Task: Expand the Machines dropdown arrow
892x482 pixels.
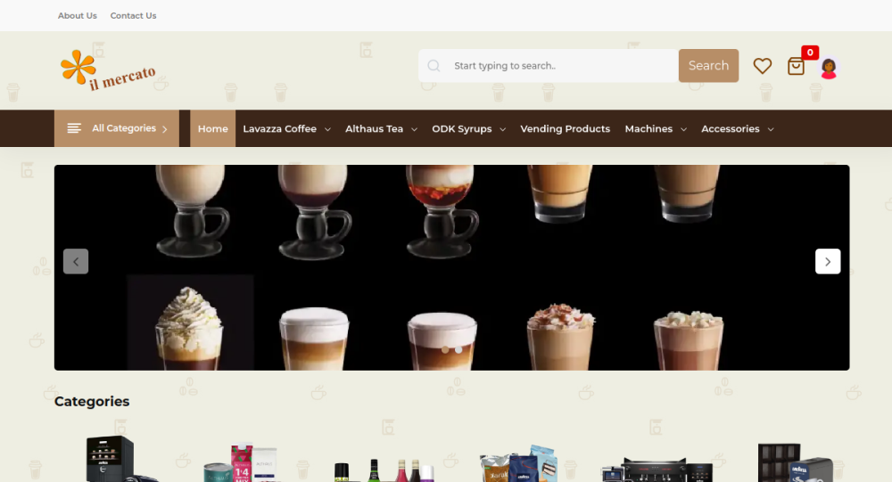Action: pos(684,129)
